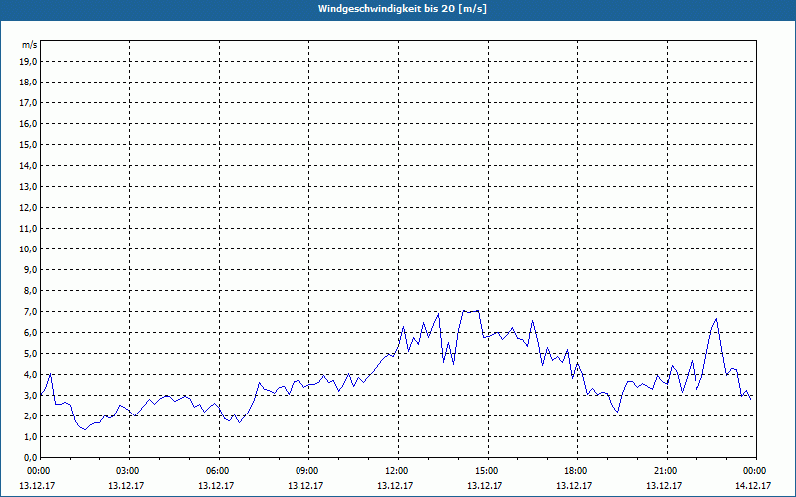Select the "13.12.17" date below 12:00
The height and width of the screenshot is (497, 796).
395,485
